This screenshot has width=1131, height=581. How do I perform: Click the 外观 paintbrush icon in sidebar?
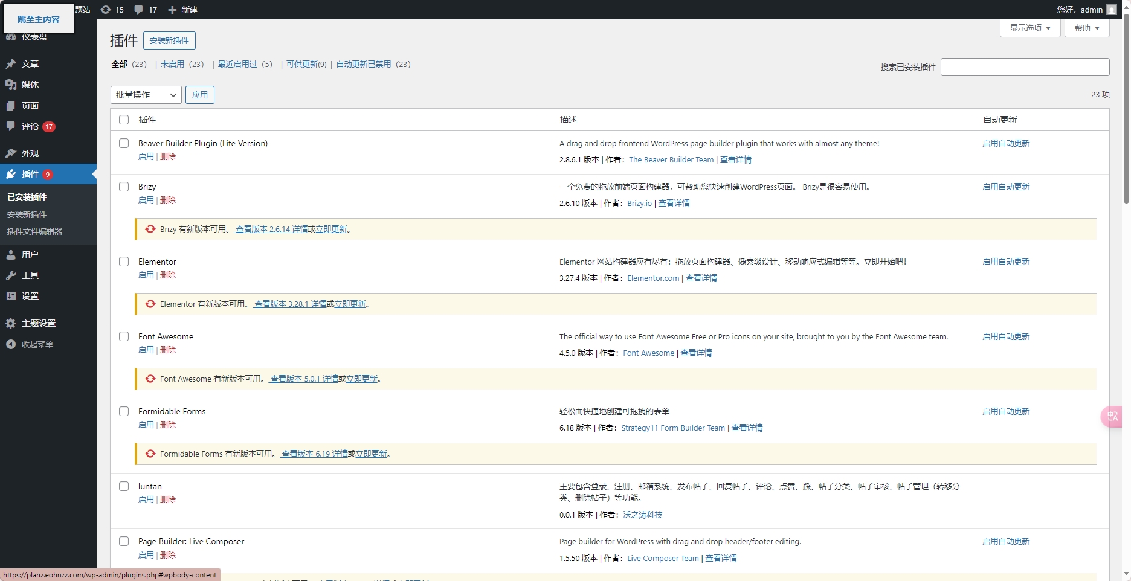click(x=11, y=153)
